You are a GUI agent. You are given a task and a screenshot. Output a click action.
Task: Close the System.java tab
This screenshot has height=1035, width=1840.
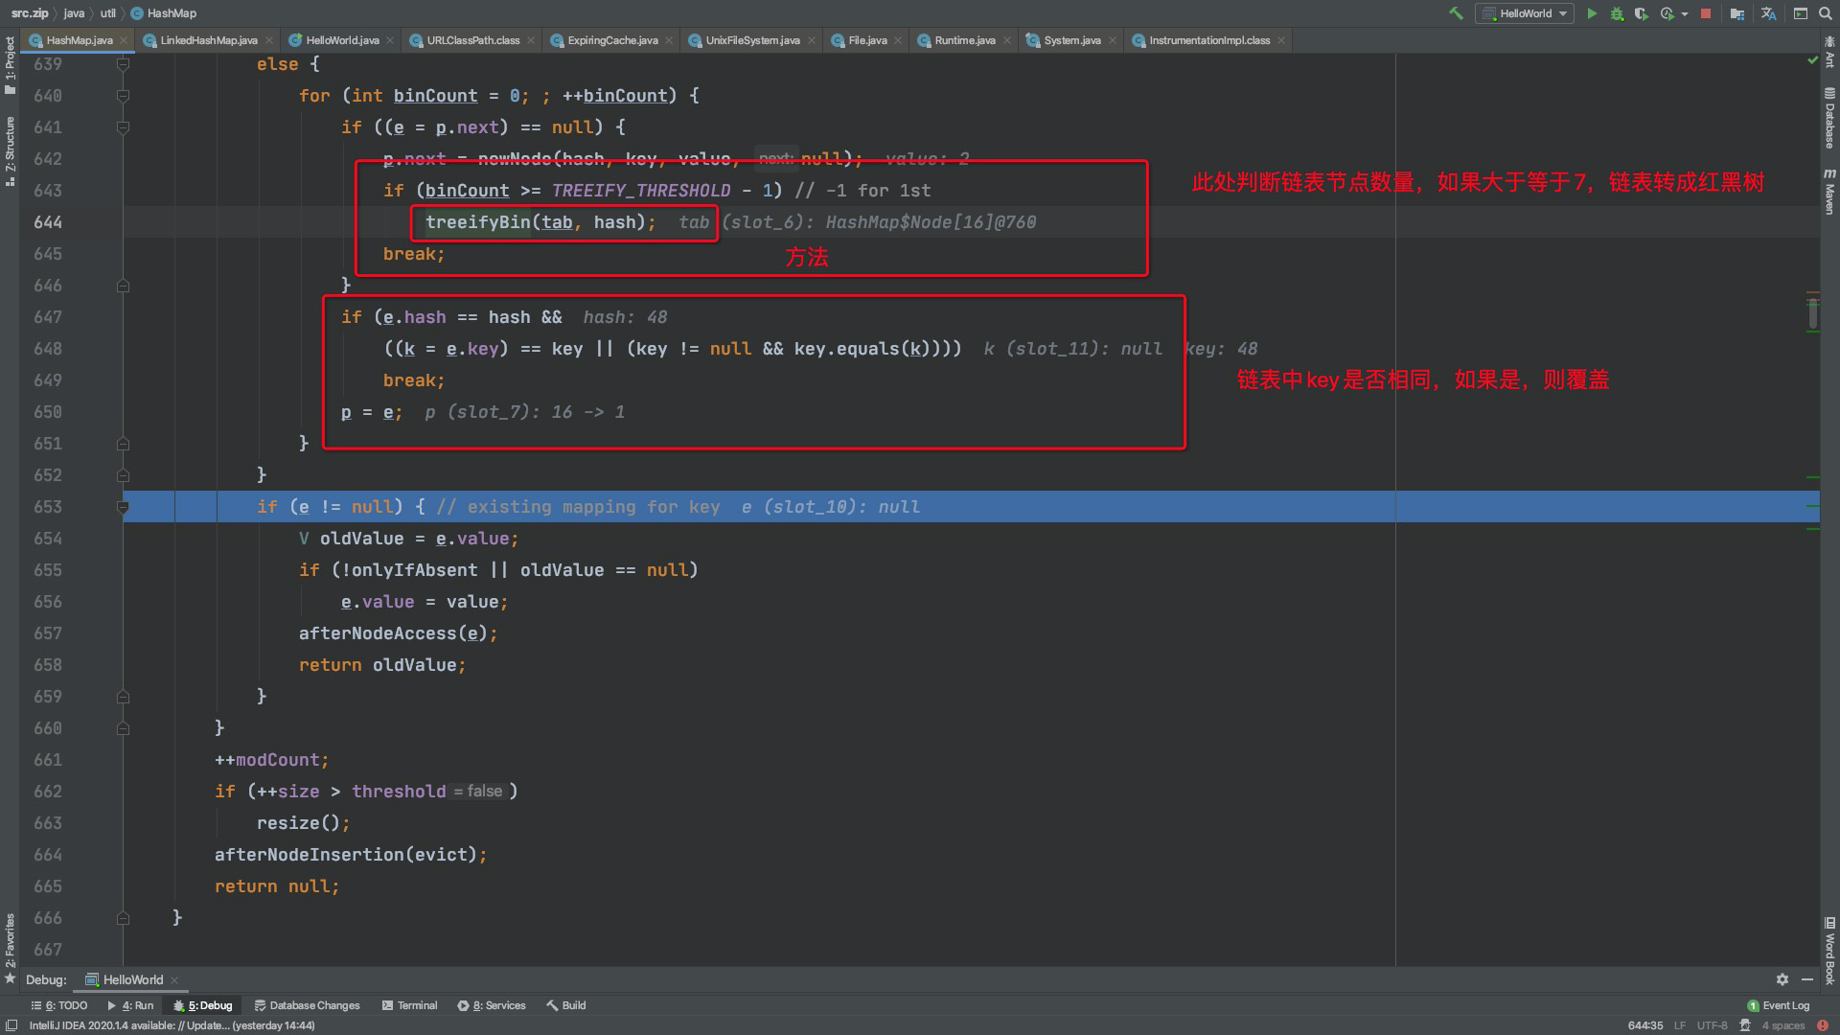(x=1112, y=40)
